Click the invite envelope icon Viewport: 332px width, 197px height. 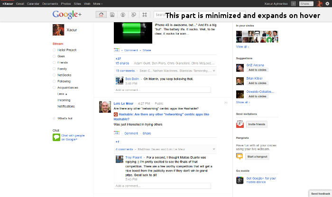point(240,124)
